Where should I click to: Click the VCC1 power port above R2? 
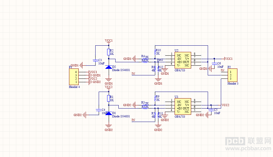coord(109,41)
